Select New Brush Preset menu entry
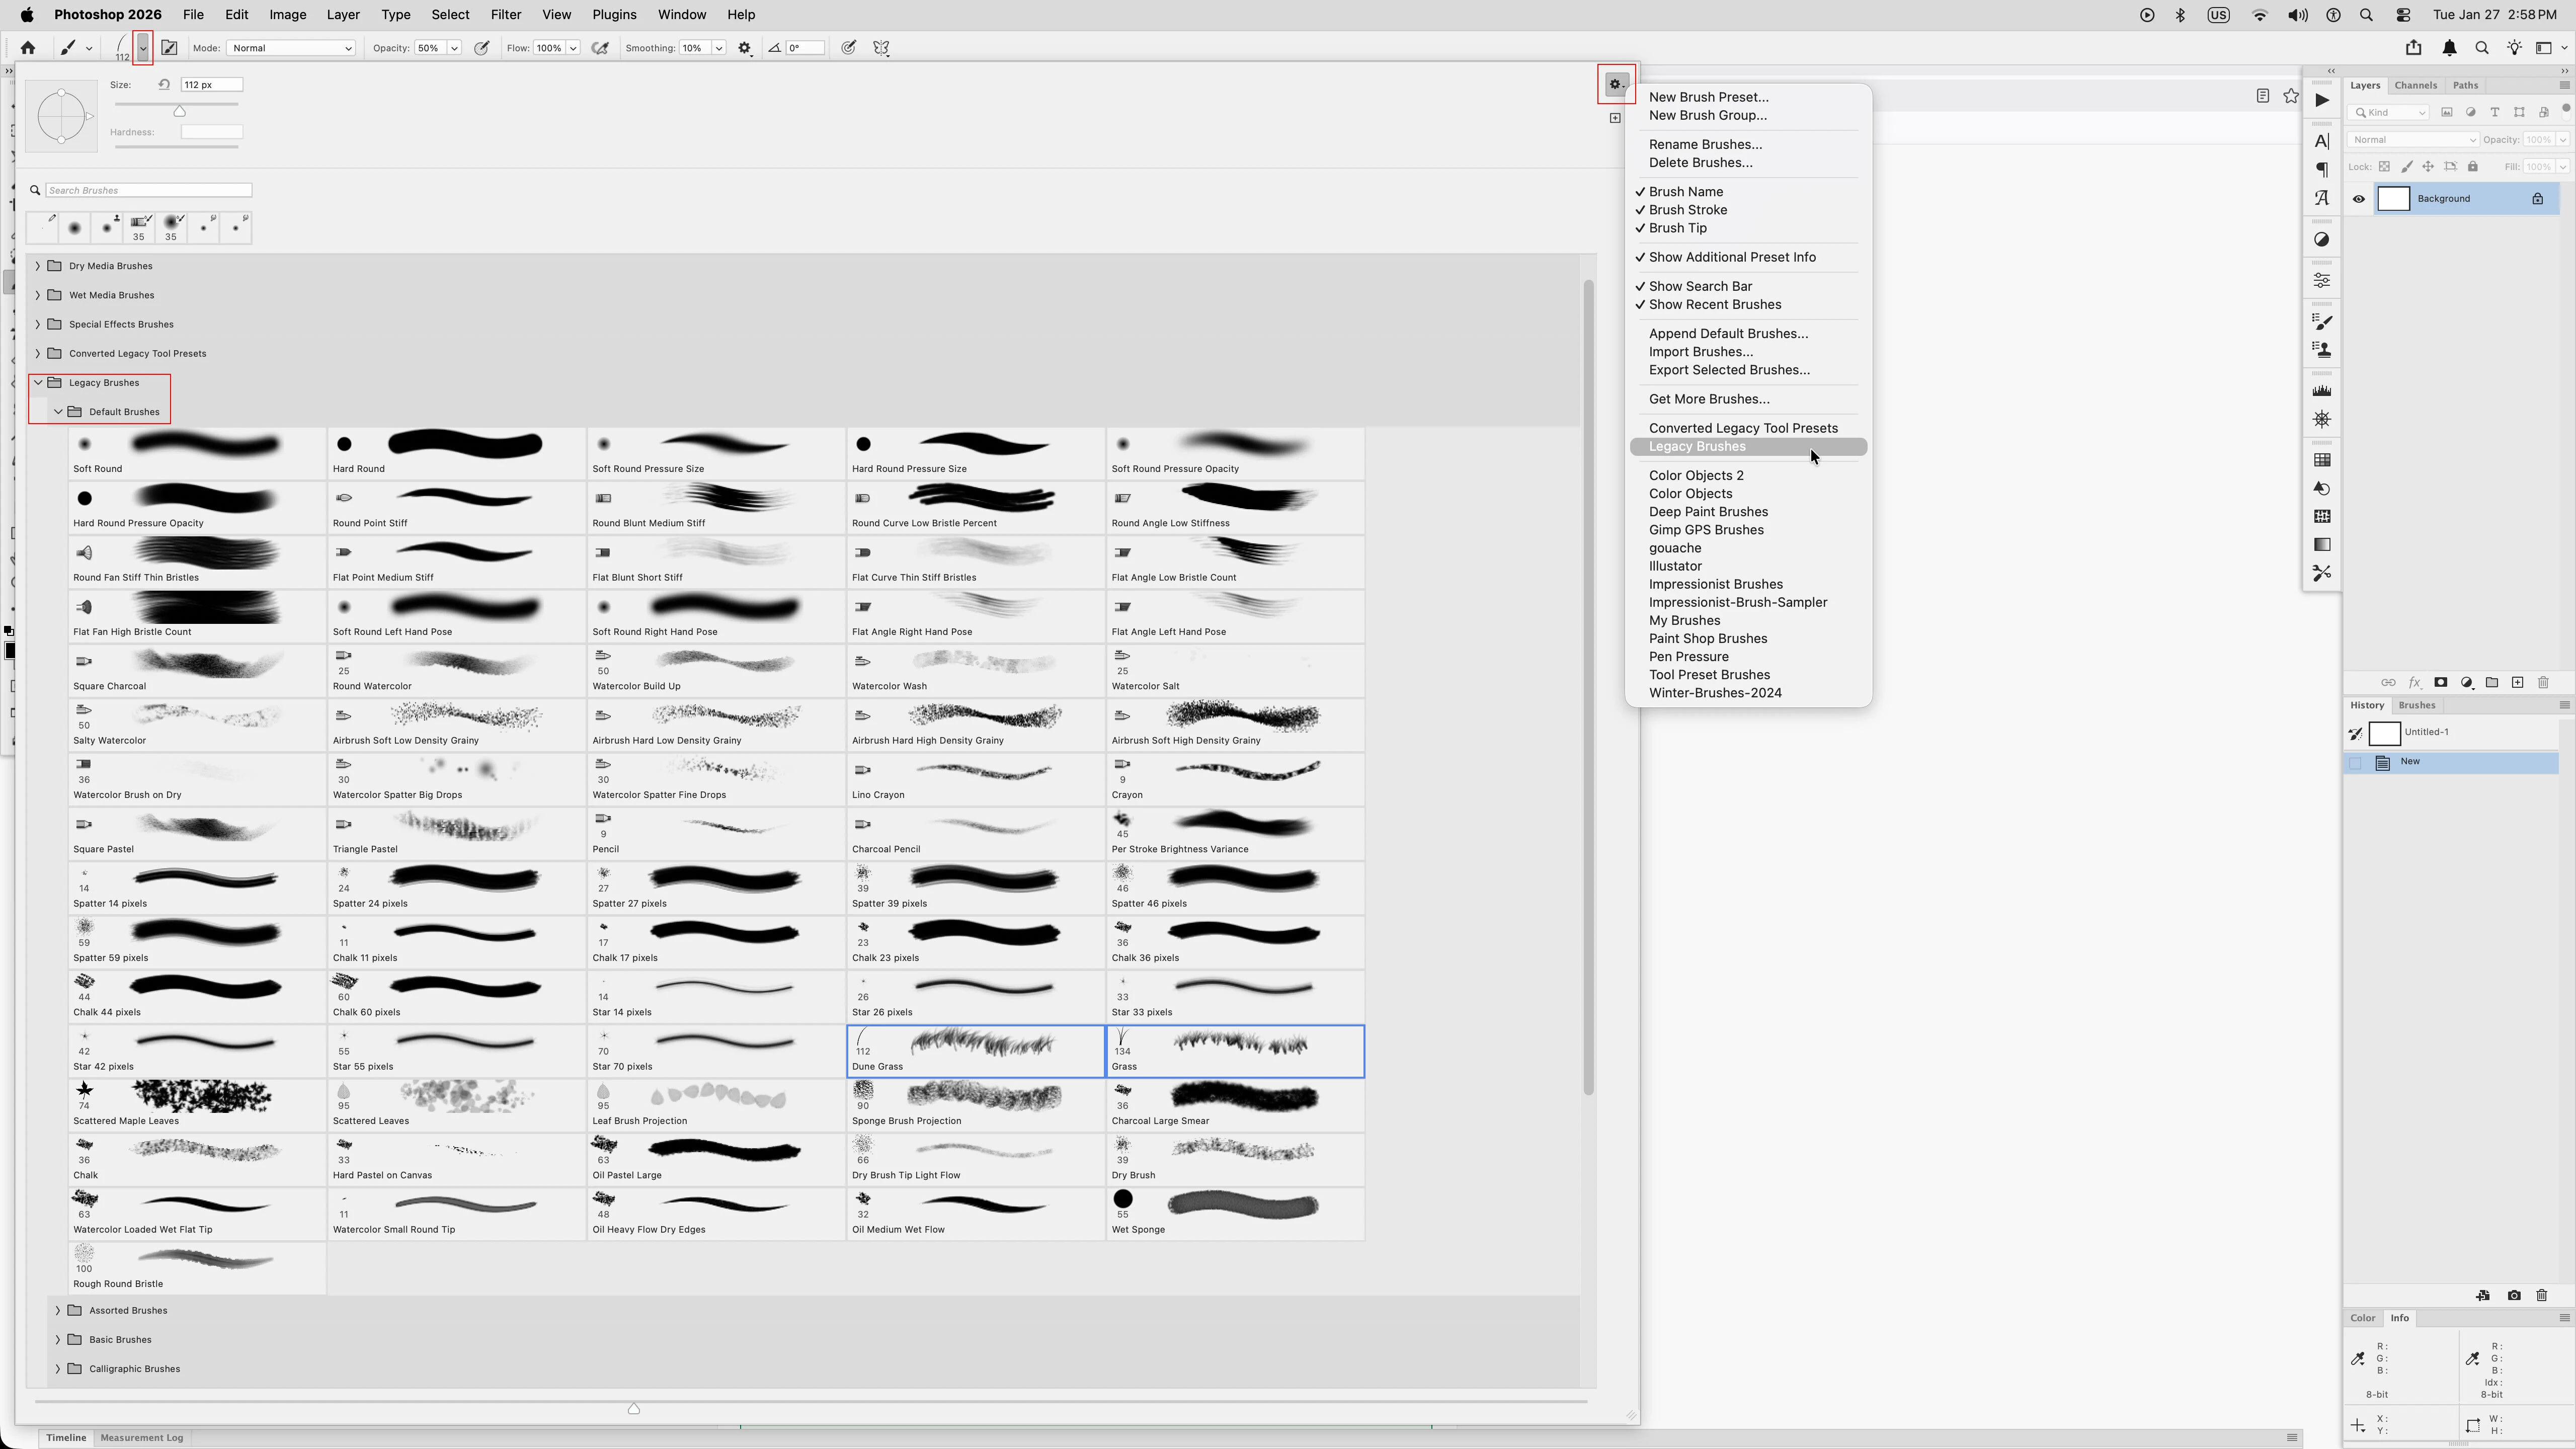 (x=1708, y=97)
